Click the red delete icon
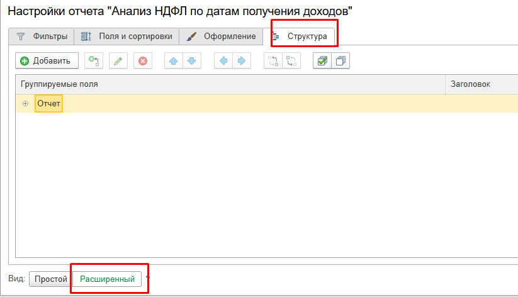Image resolution: width=518 pixels, height=297 pixels. [x=143, y=61]
